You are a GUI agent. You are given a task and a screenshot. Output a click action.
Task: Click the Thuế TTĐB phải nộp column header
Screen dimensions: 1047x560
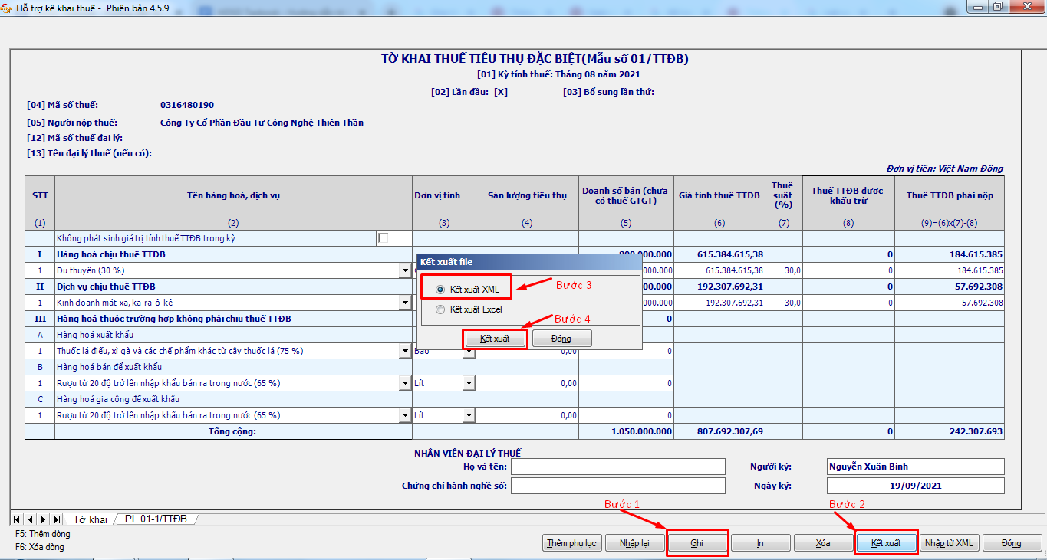click(949, 195)
